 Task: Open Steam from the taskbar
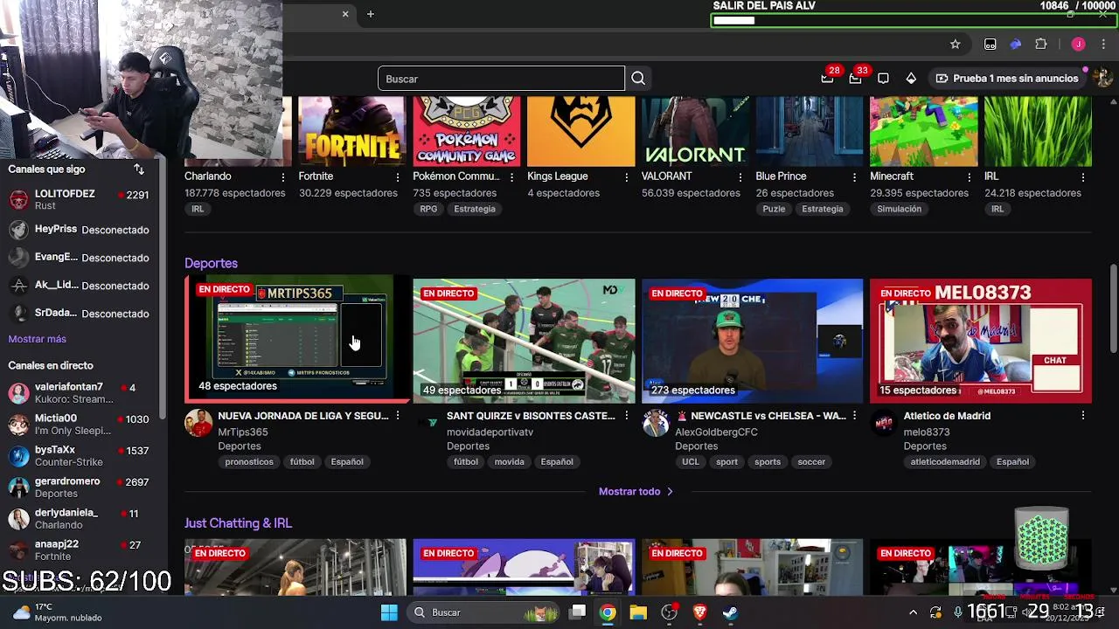click(730, 612)
